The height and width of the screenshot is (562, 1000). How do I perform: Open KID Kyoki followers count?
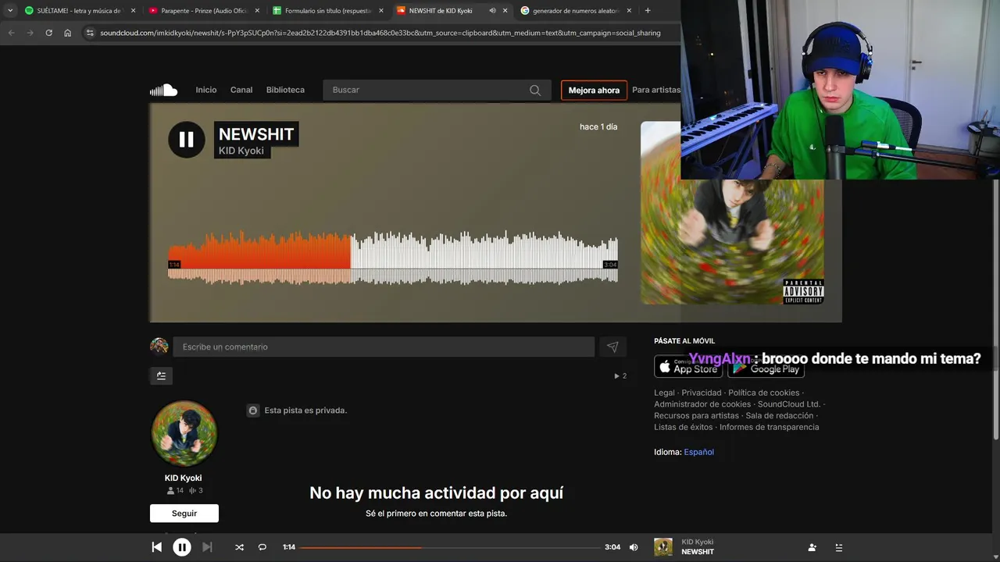click(x=175, y=491)
